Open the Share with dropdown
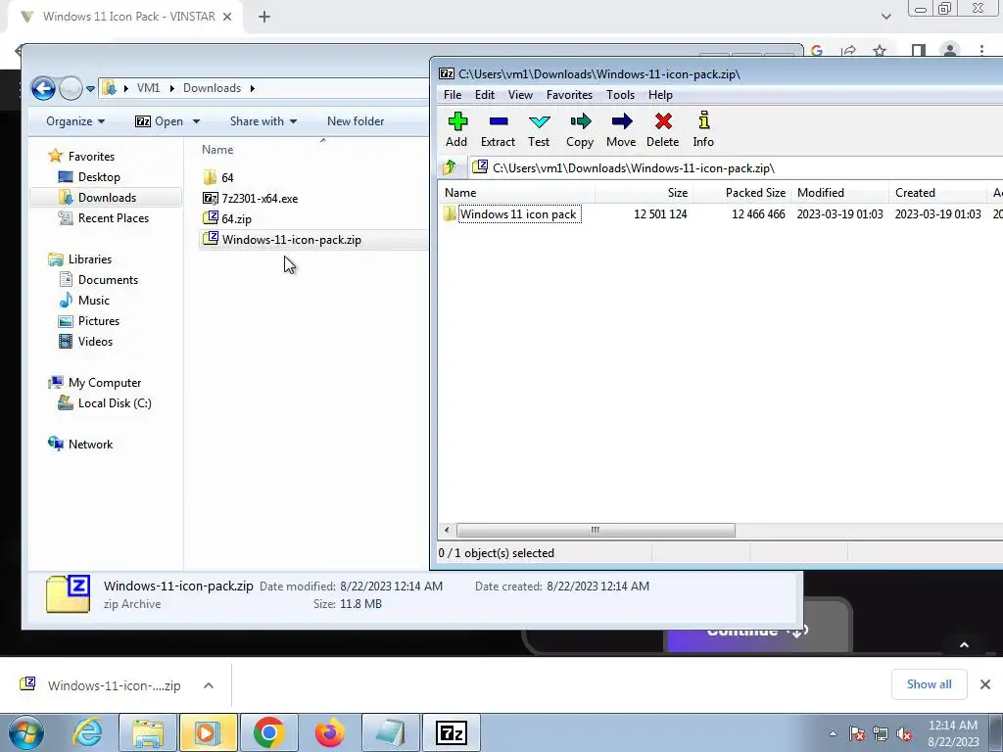The width and height of the screenshot is (1003, 752). click(263, 121)
